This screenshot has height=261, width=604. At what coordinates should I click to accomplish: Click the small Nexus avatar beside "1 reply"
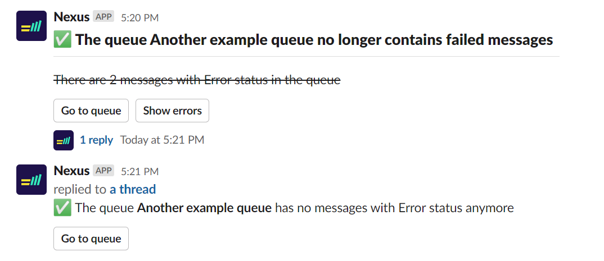point(64,140)
